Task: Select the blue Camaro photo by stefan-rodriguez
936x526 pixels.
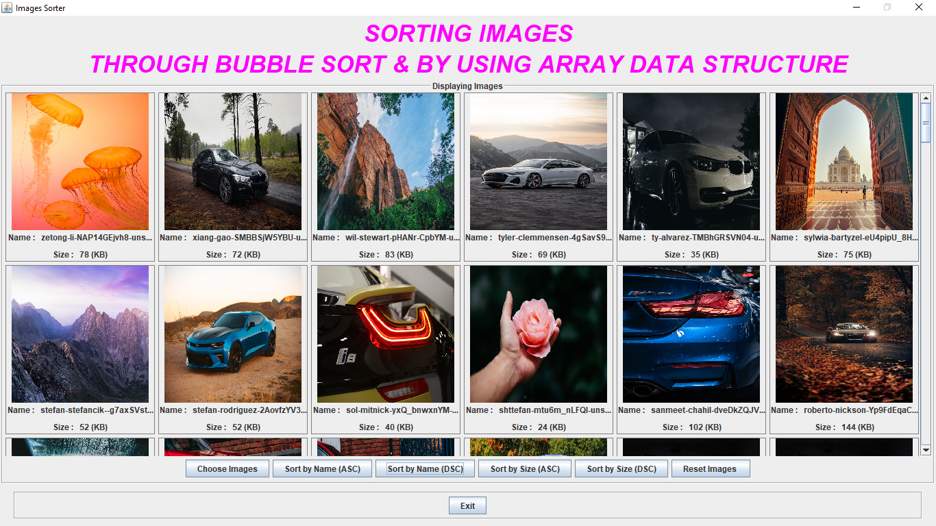Action: [232, 334]
